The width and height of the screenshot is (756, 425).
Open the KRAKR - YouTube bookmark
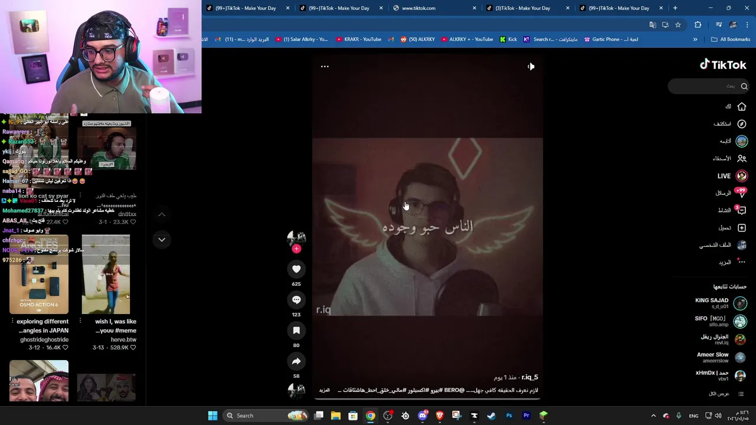coord(359,40)
